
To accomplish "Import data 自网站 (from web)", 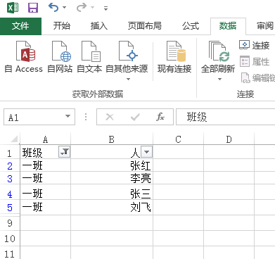I will click(x=60, y=57).
